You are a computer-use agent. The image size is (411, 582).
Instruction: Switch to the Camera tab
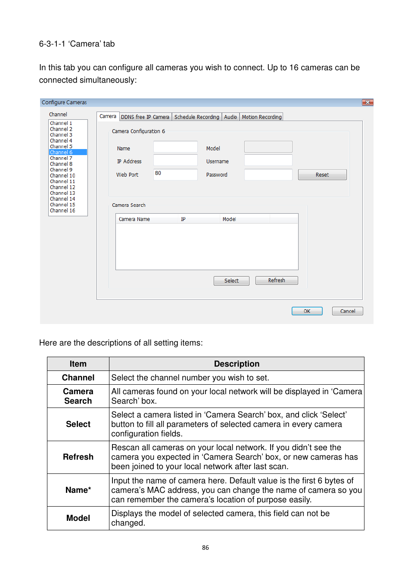tap(108, 116)
